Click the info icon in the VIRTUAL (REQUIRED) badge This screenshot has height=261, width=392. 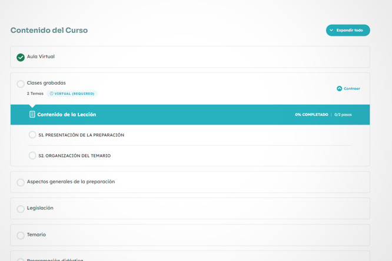pos(51,93)
